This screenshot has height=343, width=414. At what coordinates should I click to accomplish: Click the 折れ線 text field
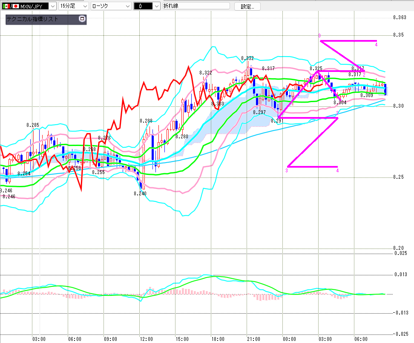click(196, 6)
